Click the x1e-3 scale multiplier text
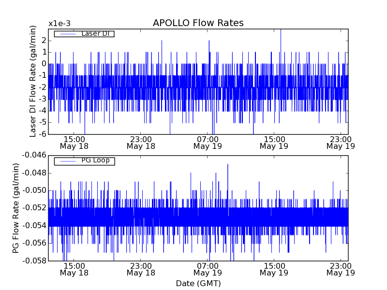 tap(59, 24)
